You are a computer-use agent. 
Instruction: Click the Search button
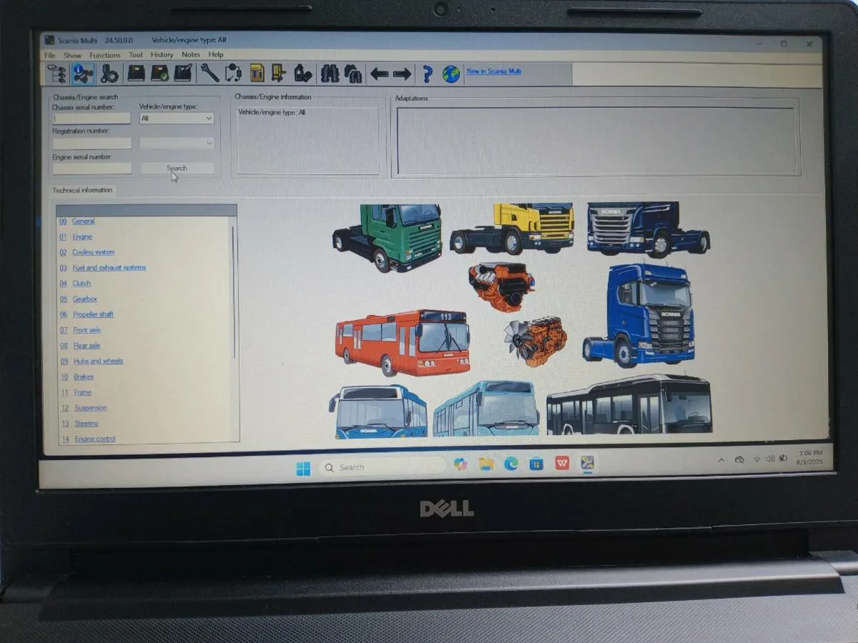(x=176, y=167)
